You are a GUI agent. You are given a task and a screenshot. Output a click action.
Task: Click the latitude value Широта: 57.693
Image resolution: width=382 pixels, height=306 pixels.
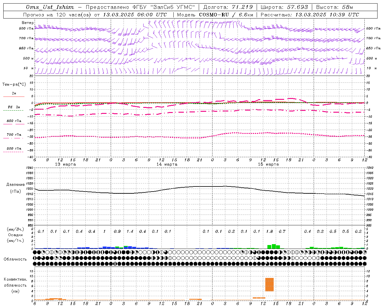(284, 7)
